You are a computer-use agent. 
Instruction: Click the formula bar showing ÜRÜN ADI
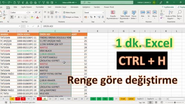coord(113,26)
